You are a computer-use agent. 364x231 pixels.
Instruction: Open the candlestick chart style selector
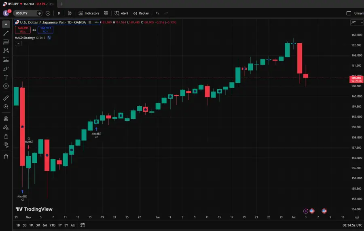[x=70, y=13]
